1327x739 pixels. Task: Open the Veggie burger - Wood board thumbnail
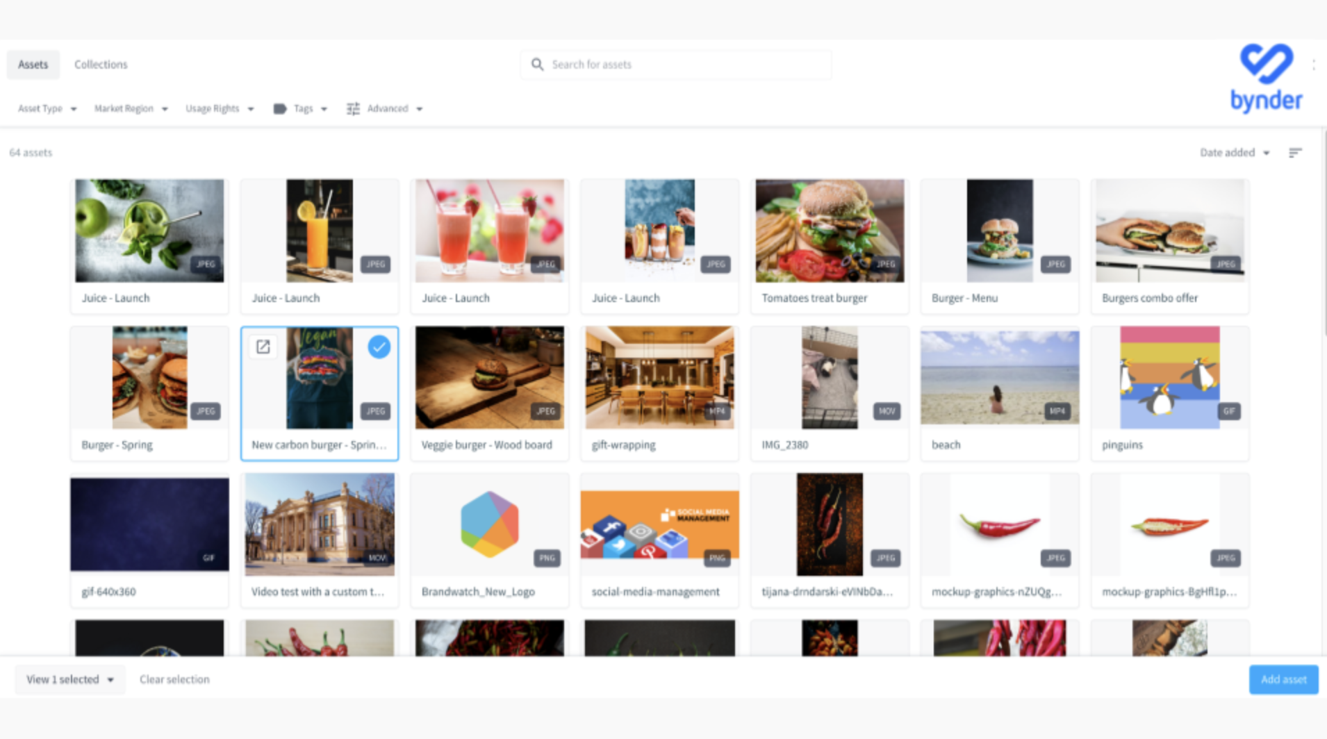(490, 378)
